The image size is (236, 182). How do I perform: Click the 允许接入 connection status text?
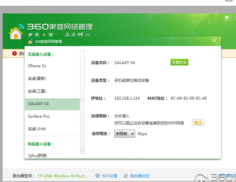click(122, 116)
